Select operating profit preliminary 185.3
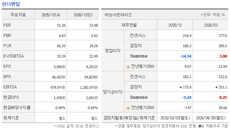 click(x=187, y=46)
